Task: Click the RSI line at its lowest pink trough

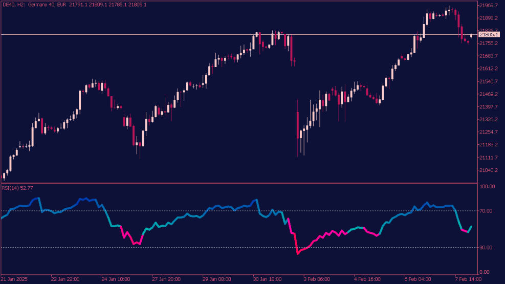Action: click(298, 253)
